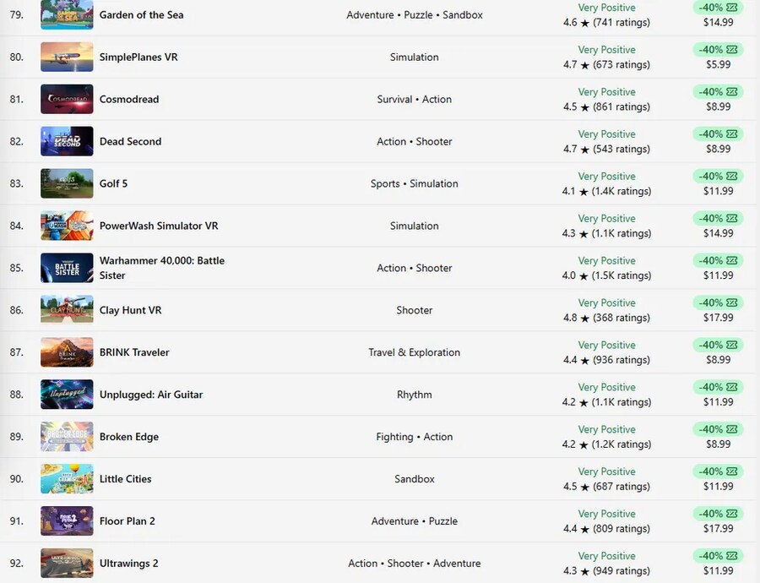Open the Unplugged: Air Guitar title link
760x583 pixels.
click(151, 395)
